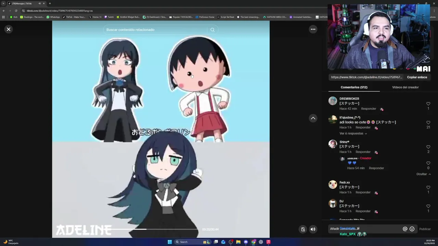
Task: Open Fedr.xx's profile avatar
Action: (333, 184)
